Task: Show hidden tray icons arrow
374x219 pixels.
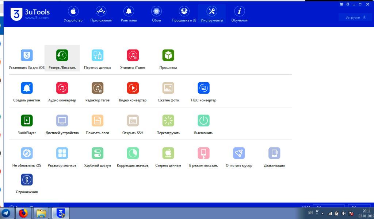Action: (x=323, y=214)
